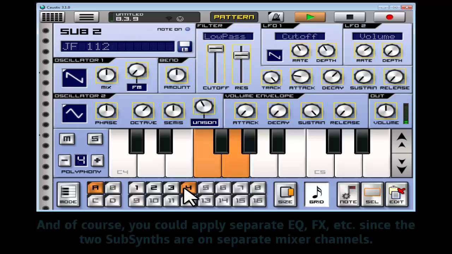452x254 pixels.
Task: Start playback with the green play button
Action: click(310, 17)
